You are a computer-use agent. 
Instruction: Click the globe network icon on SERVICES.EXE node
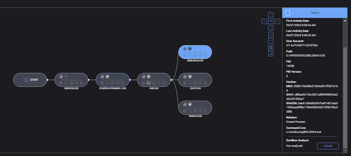(x=61, y=83)
